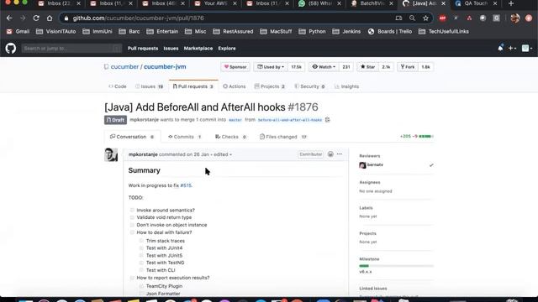Tick the 'Test with JUnit5' checkbox

[x=141, y=255]
